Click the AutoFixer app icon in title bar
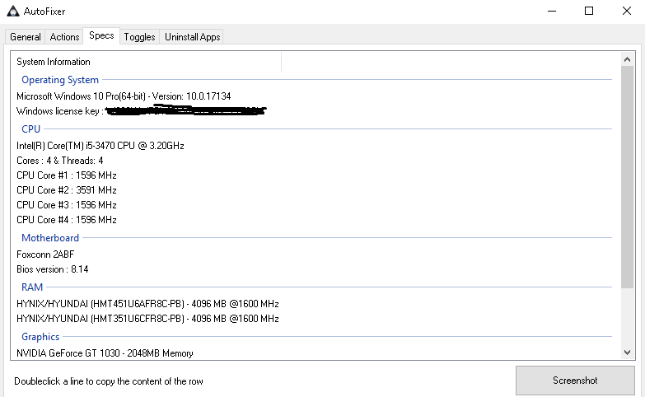 coord(13,12)
